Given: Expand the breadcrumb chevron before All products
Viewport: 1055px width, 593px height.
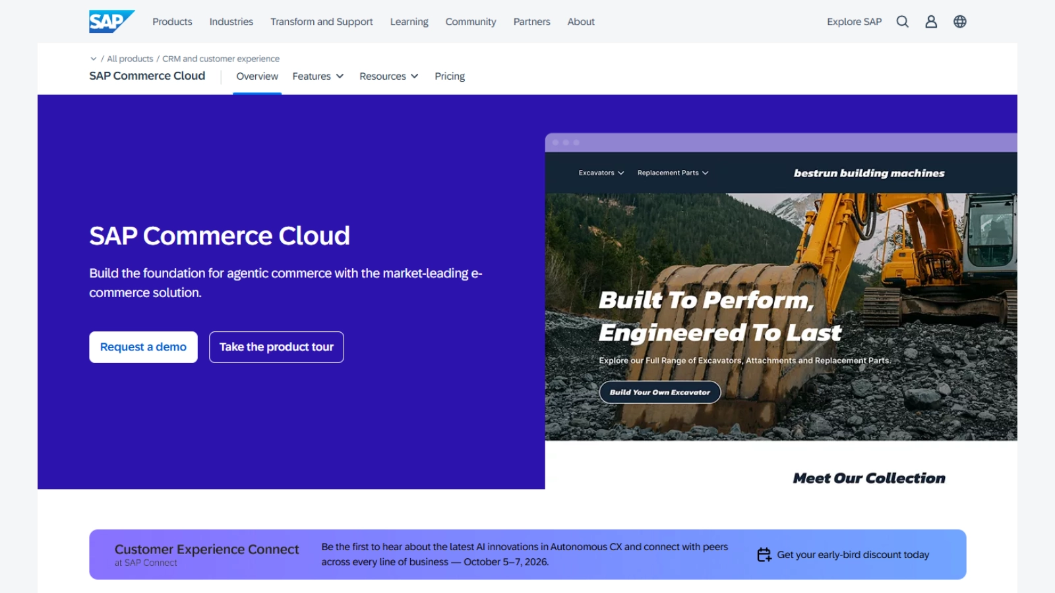Looking at the screenshot, I should point(94,59).
